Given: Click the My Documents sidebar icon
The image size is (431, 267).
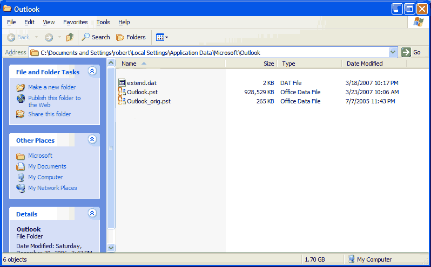Looking at the screenshot, I should point(21,166).
